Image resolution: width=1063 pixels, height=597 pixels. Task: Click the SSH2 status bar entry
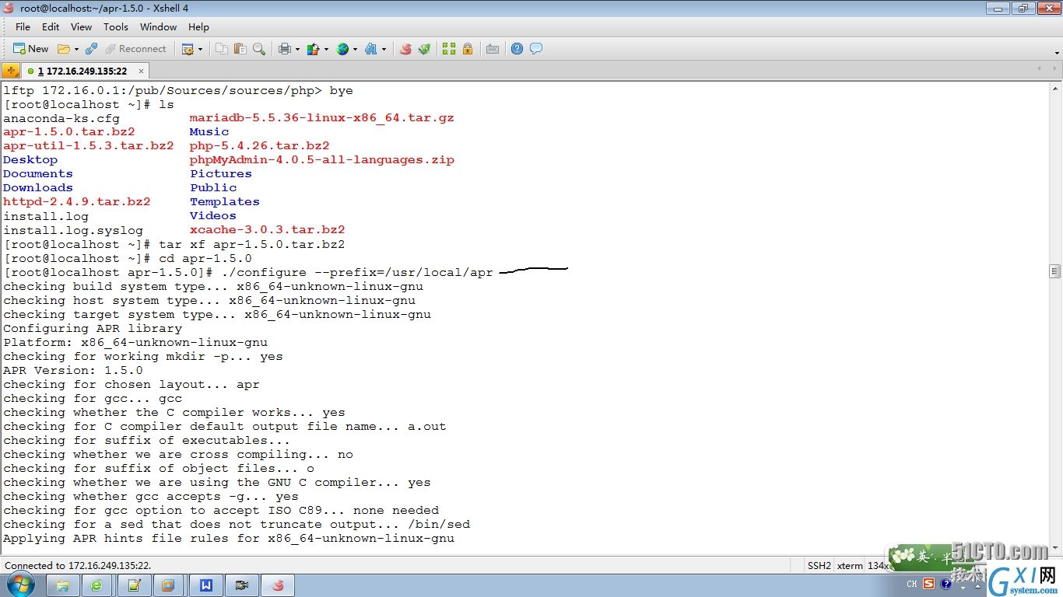819,565
